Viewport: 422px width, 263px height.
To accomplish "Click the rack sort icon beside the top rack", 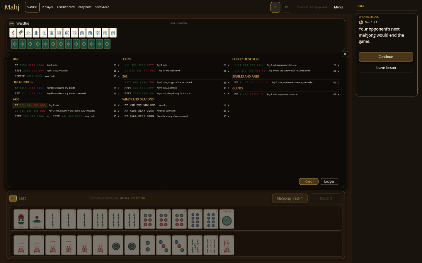I will tap(340, 207).
